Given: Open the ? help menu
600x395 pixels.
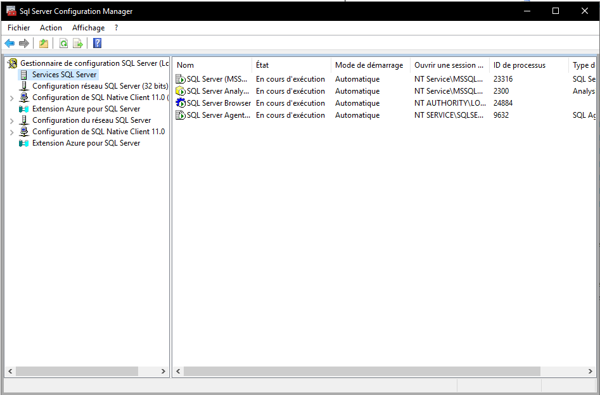Looking at the screenshot, I should coord(117,27).
